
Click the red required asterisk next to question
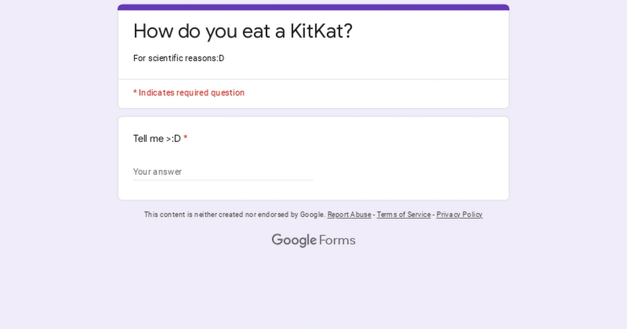click(186, 138)
